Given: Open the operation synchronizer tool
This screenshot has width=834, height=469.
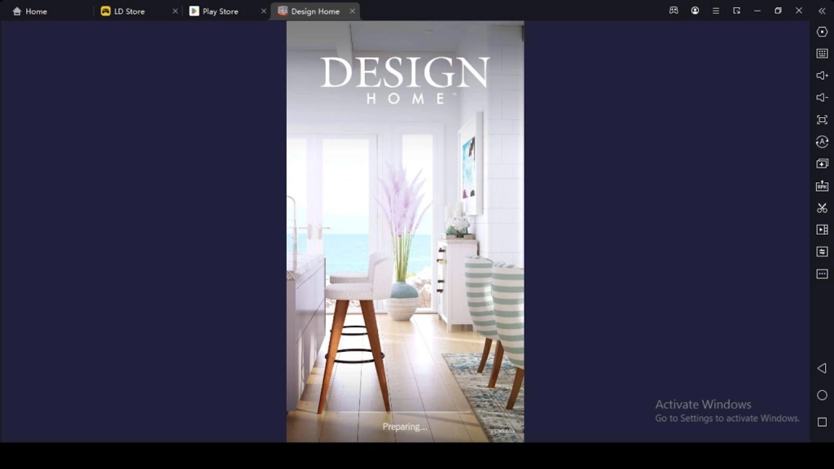Looking at the screenshot, I should [822, 252].
